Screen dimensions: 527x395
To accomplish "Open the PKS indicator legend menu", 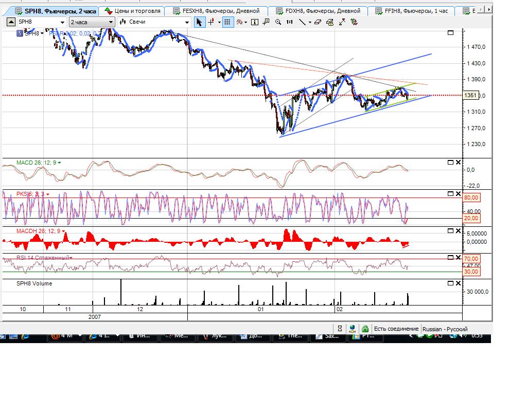I will 48,194.
